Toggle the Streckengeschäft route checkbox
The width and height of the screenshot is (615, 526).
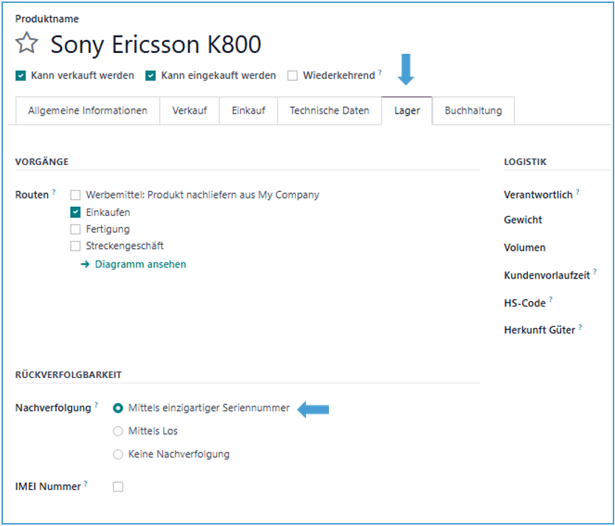click(x=75, y=246)
